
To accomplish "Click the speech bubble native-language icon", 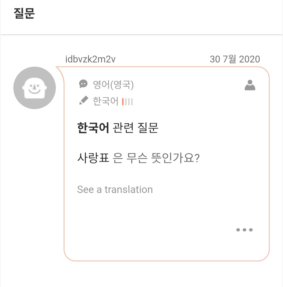I will (x=83, y=84).
